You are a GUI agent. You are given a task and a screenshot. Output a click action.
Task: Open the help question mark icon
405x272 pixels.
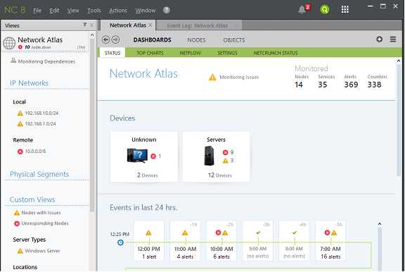[167, 10]
